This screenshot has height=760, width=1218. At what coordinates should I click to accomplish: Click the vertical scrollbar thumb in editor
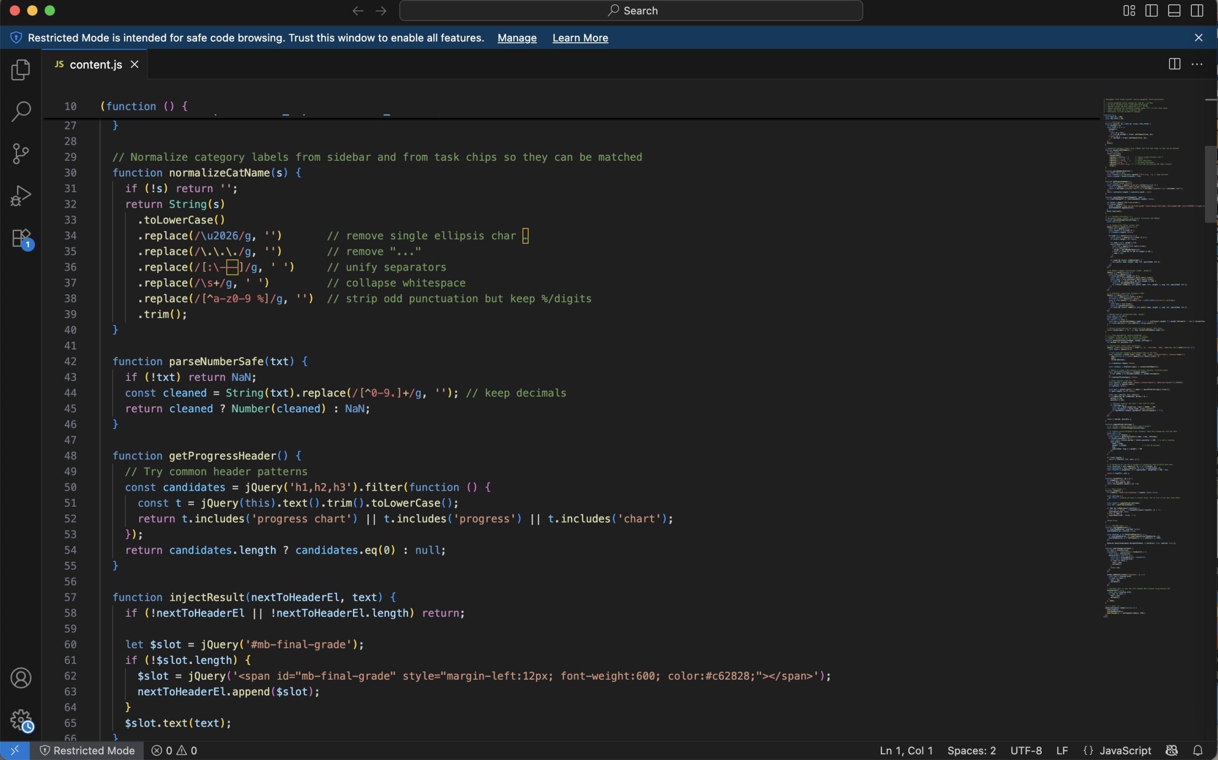pyautogui.click(x=1210, y=184)
